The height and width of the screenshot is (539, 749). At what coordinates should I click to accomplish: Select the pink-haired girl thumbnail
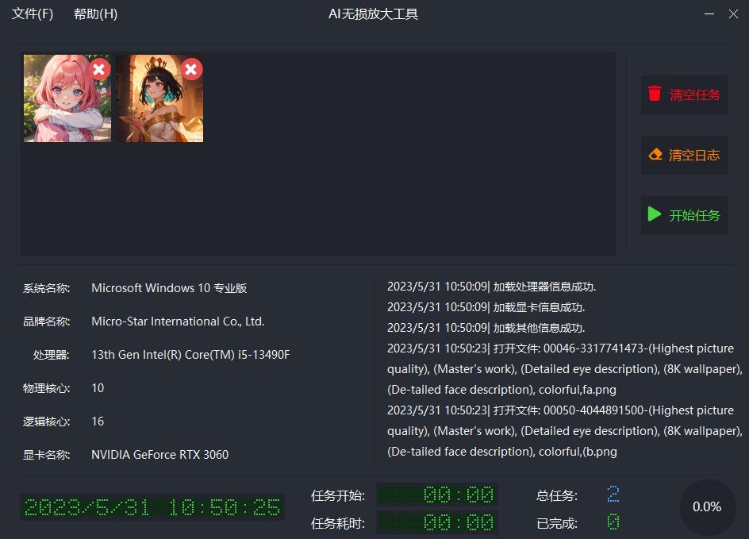(67, 98)
